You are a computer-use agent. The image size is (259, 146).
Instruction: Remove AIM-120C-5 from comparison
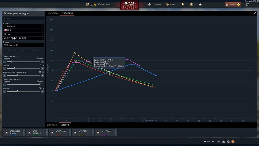point(47,133)
